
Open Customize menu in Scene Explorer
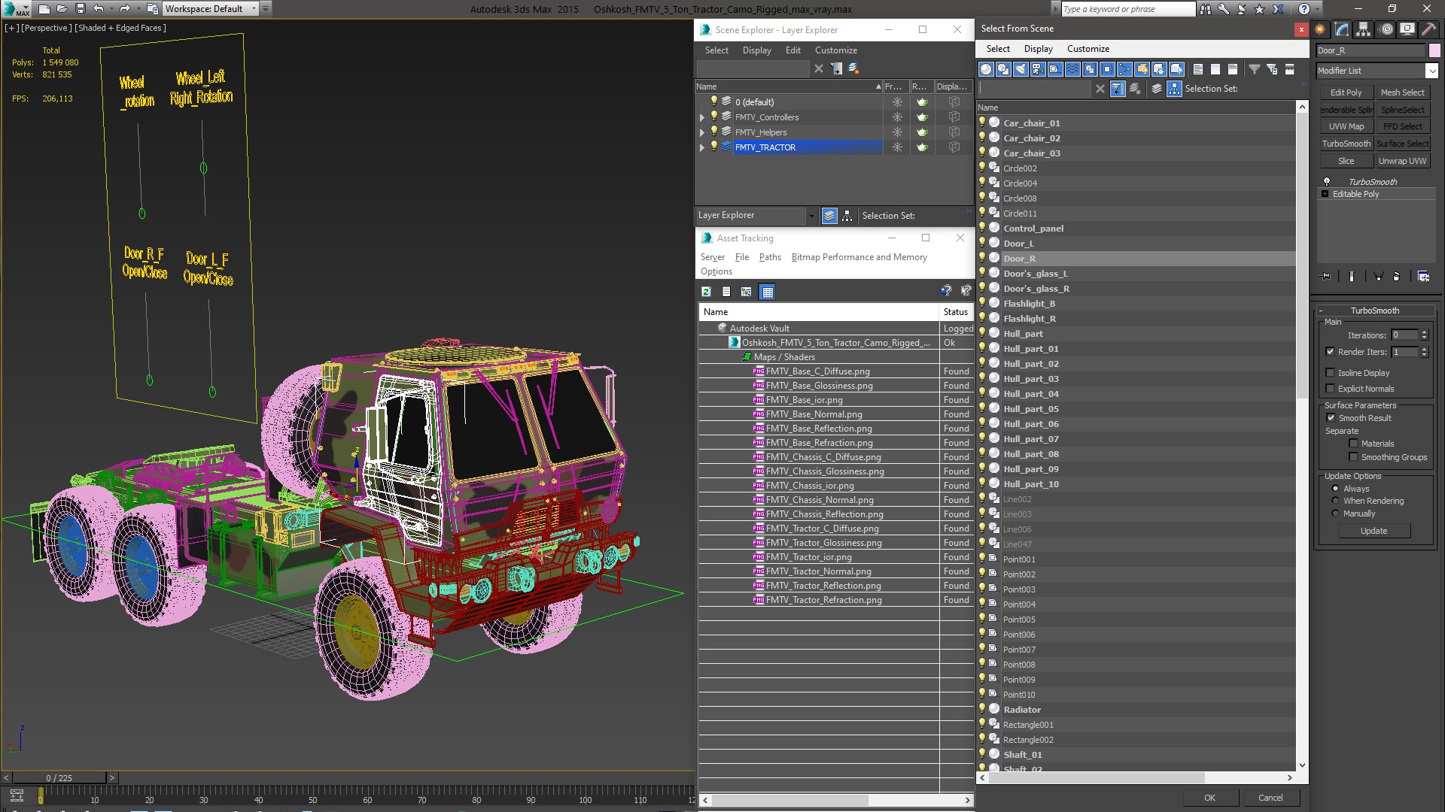click(x=836, y=50)
